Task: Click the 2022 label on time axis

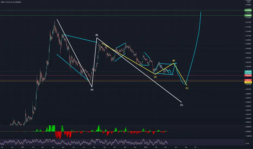Action: pyautogui.click(x=146, y=147)
